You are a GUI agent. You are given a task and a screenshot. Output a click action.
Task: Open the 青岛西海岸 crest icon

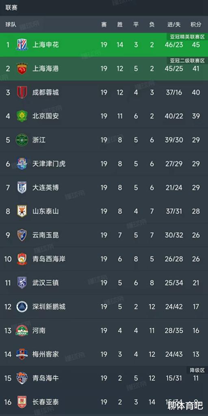[x=22, y=259]
